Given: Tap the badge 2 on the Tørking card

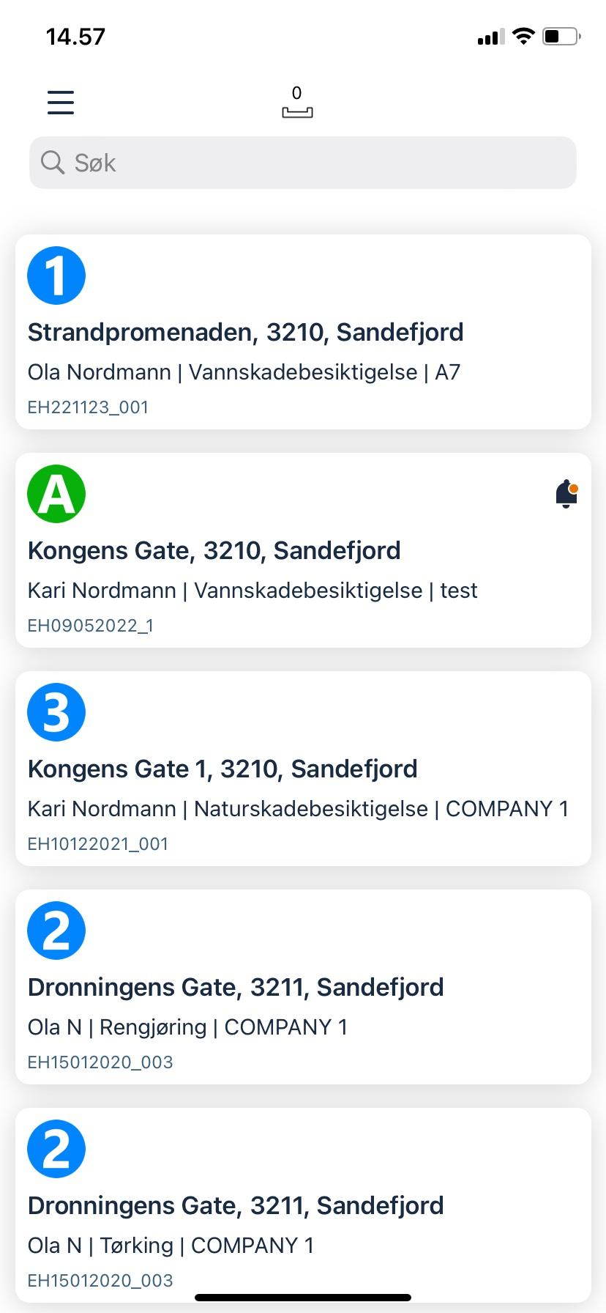Looking at the screenshot, I should 56,1149.
